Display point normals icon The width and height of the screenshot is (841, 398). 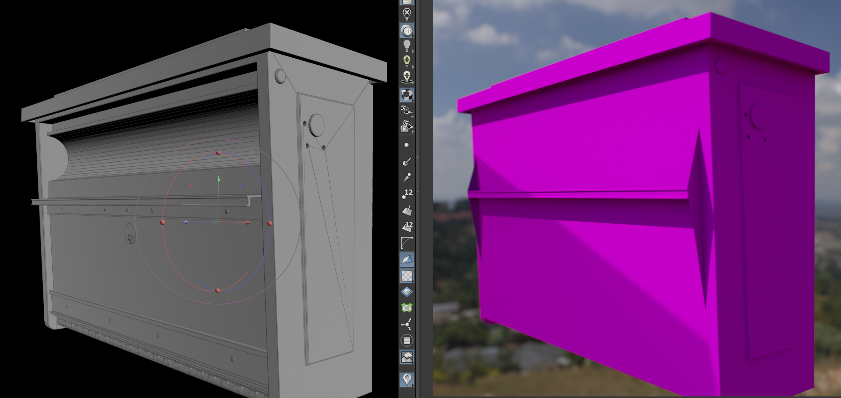407,162
